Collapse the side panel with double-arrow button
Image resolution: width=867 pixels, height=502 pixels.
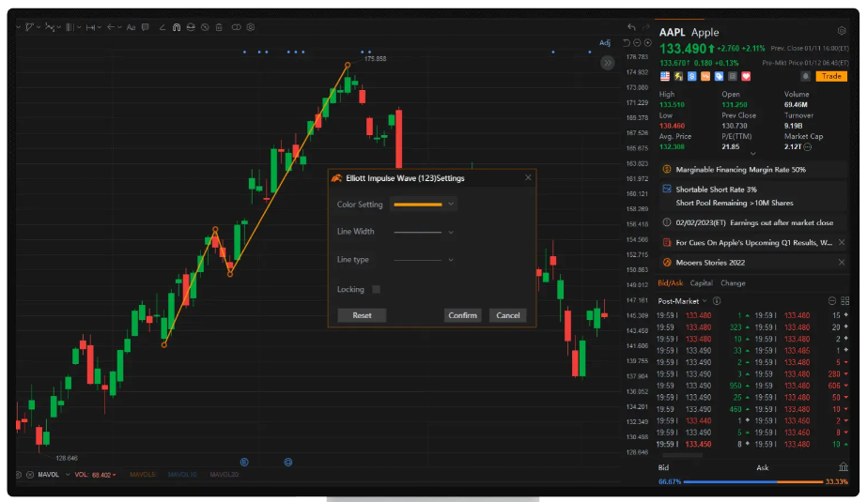pyautogui.click(x=607, y=63)
